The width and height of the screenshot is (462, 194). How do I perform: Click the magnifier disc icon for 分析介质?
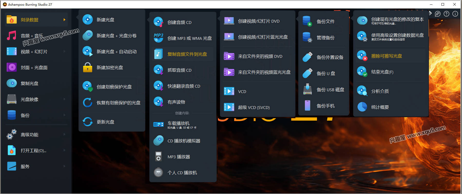362,91
